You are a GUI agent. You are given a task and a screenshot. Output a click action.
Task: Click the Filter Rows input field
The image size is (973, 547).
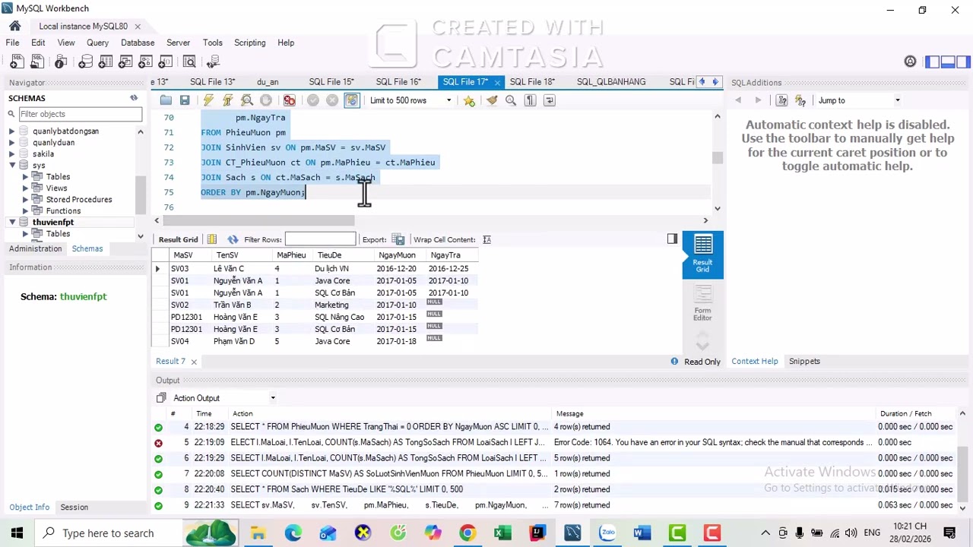point(320,239)
